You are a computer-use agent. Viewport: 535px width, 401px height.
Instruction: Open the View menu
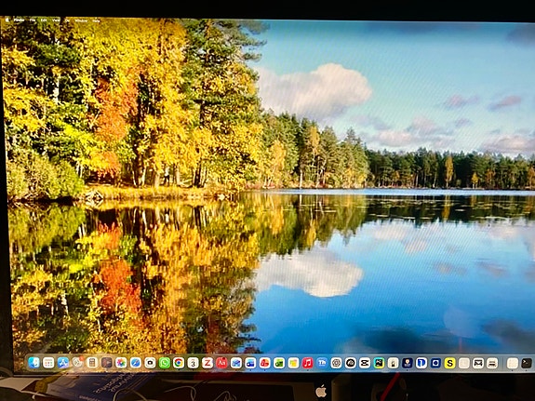tap(56, 20)
